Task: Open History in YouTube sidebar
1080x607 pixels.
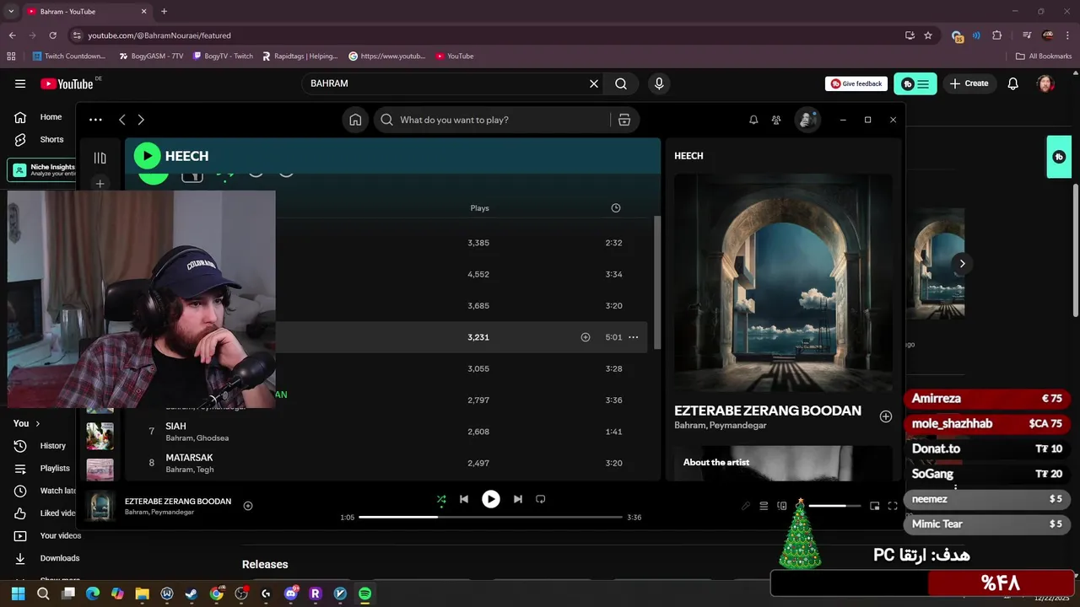Action: 40,446
